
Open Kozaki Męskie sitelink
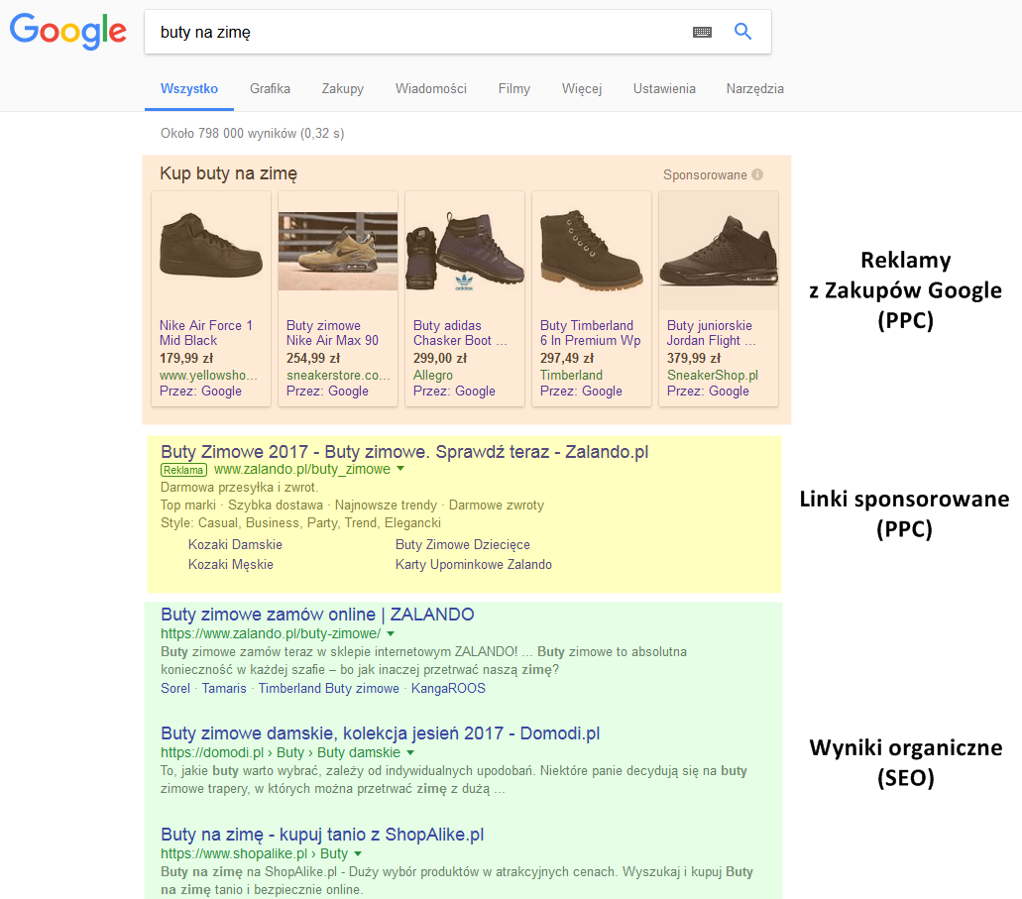(231, 565)
